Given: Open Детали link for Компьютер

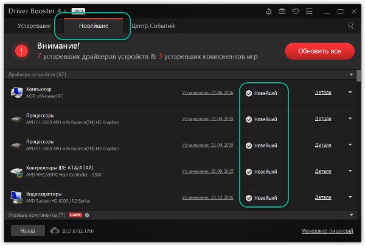Looking at the screenshot, I should 323,93.
